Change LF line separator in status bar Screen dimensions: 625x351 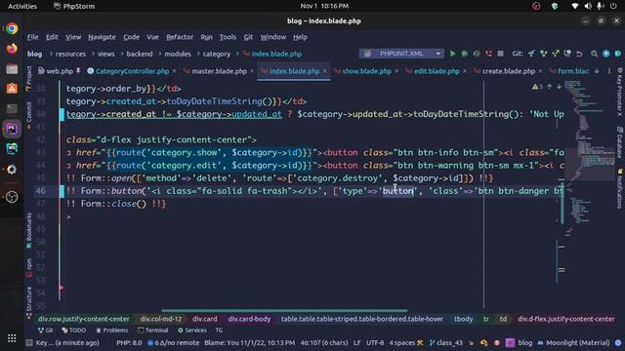[356, 342]
